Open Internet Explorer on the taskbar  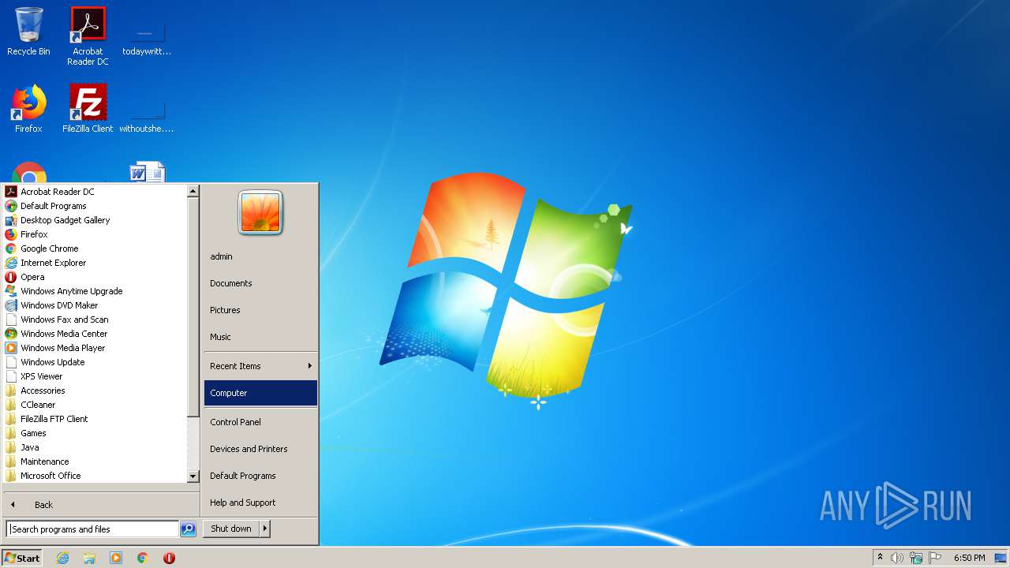(62, 558)
